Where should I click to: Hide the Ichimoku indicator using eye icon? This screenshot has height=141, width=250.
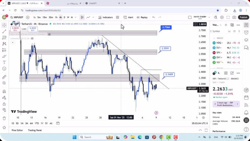click(32, 39)
